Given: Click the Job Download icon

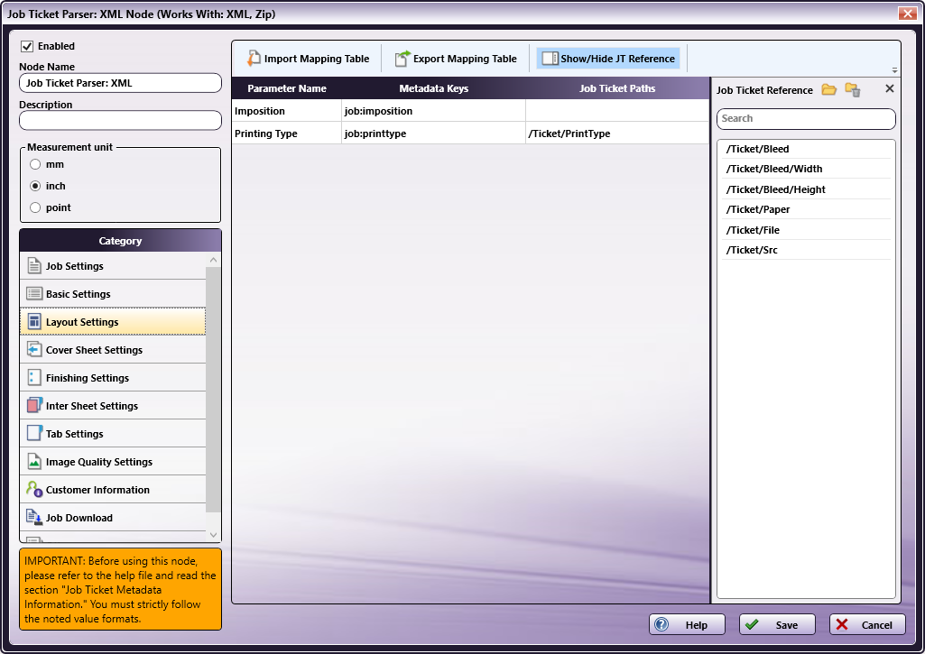Looking at the screenshot, I should 34,517.
